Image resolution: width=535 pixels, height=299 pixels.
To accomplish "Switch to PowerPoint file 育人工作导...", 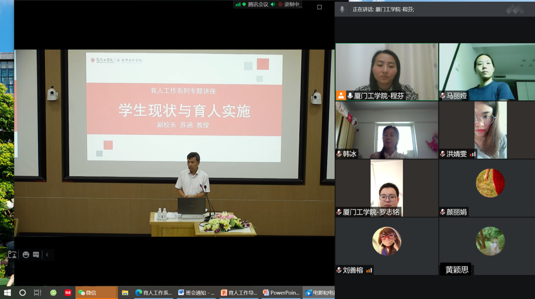I will (239, 292).
